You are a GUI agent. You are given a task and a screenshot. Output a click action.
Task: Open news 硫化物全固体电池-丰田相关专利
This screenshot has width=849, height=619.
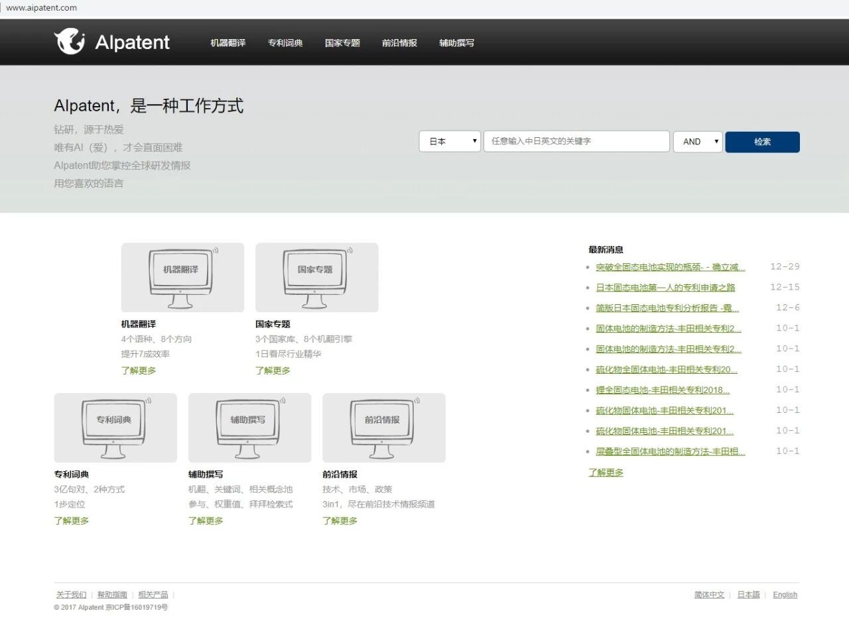click(x=667, y=369)
